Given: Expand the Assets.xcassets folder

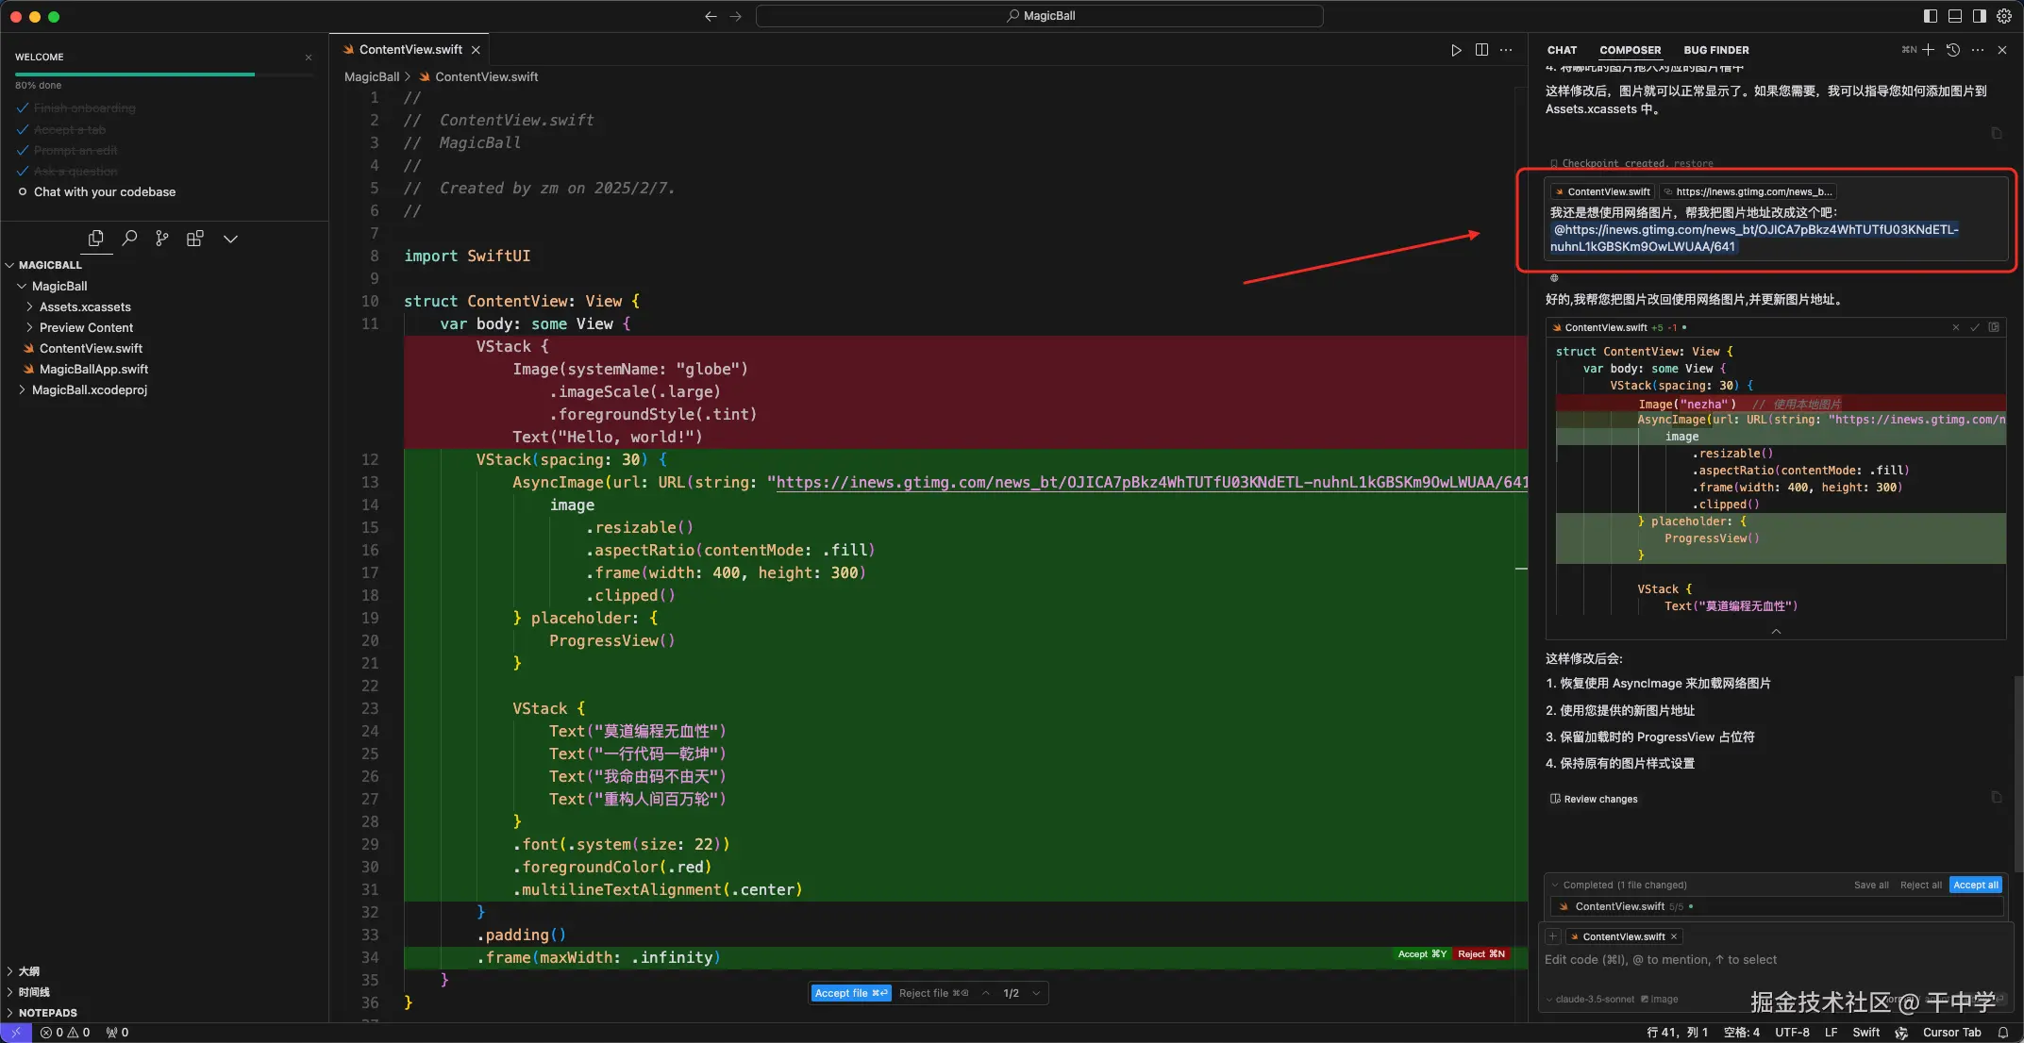Looking at the screenshot, I should point(85,306).
